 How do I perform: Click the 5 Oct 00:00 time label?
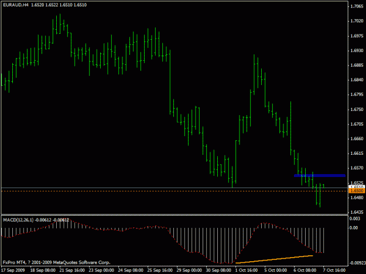point(276,270)
